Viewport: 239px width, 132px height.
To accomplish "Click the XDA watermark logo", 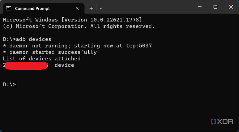I will point(222,122).
